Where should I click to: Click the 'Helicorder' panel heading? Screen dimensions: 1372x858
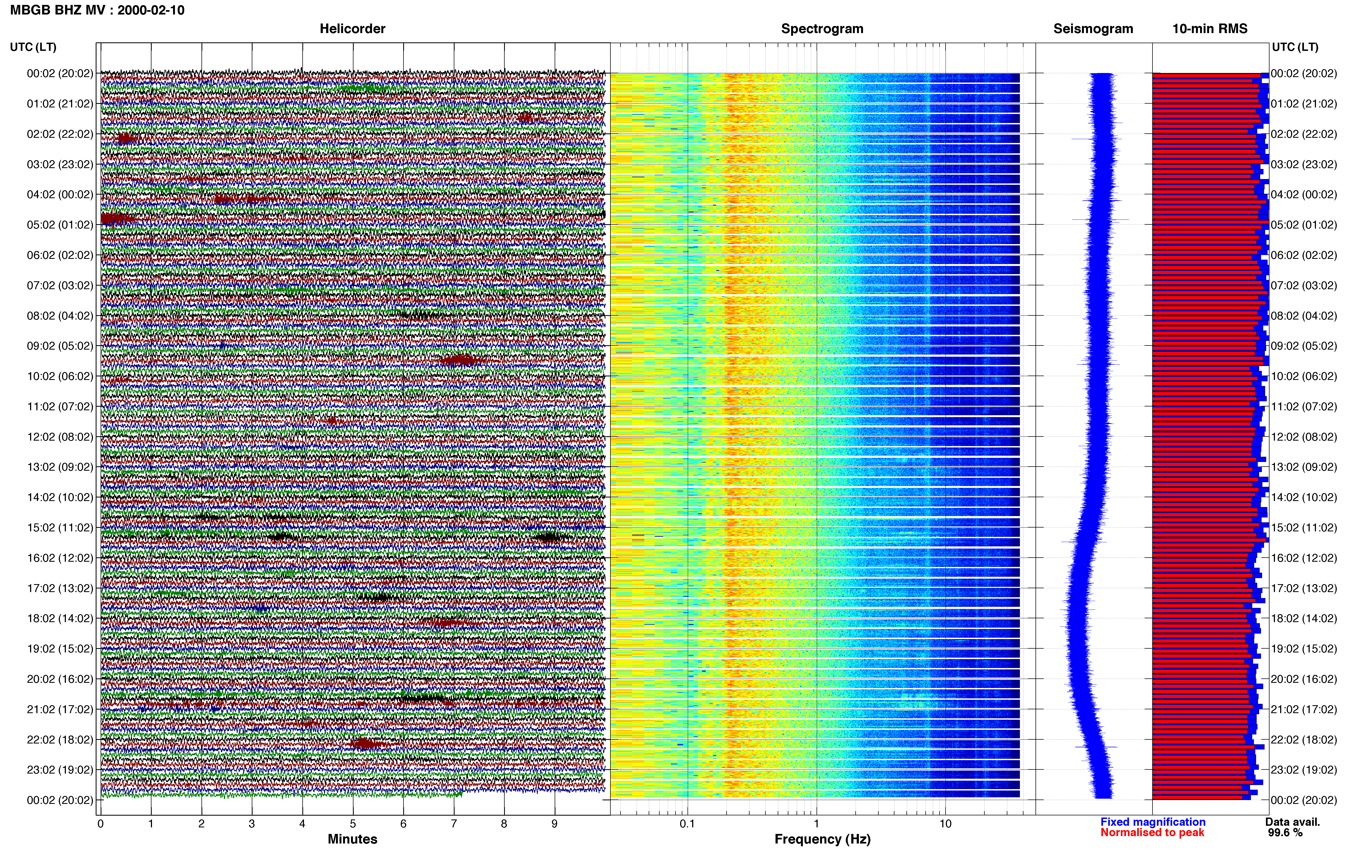(352, 29)
